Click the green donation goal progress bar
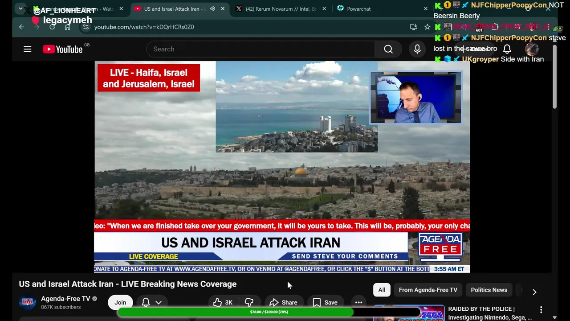570x321 pixels. click(269, 312)
